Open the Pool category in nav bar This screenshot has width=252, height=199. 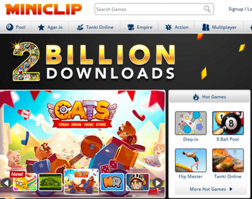tap(16, 27)
